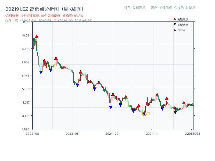Click the white 过滤点 triangle legend icon
The image size is (215, 161).
[x=174, y=30]
